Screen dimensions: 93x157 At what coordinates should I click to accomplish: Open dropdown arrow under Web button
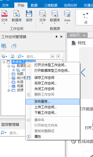(x=67, y=24)
